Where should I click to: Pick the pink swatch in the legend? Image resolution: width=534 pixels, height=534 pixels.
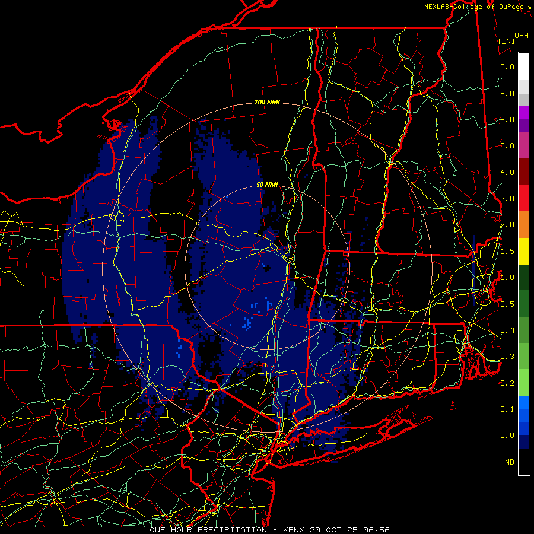click(x=524, y=145)
